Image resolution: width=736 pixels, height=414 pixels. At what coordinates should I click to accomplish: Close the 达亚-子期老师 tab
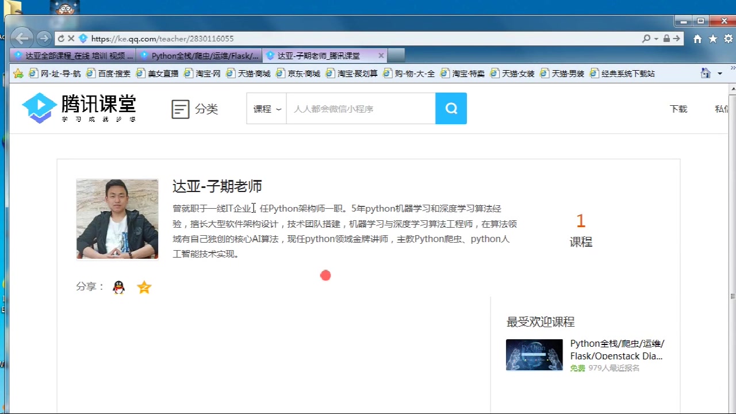381,56
